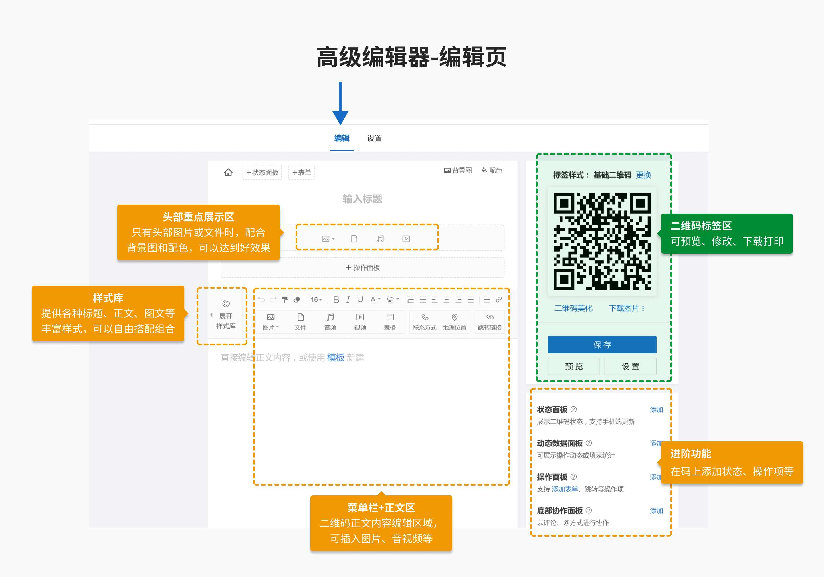Insert a 表格 table
This screenshot has width=824, height=577.
[x=390, y=321]
